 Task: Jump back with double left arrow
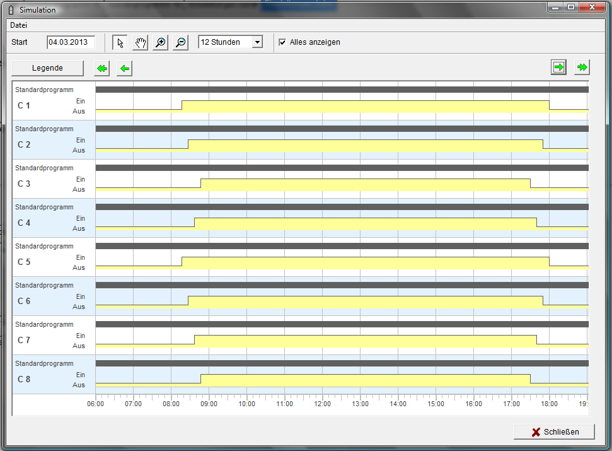pos(102,68)
